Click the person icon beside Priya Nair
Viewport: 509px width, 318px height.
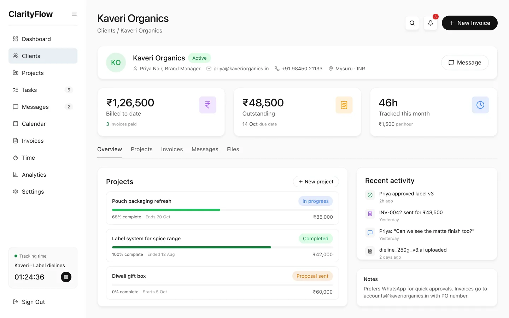[135, 69]
